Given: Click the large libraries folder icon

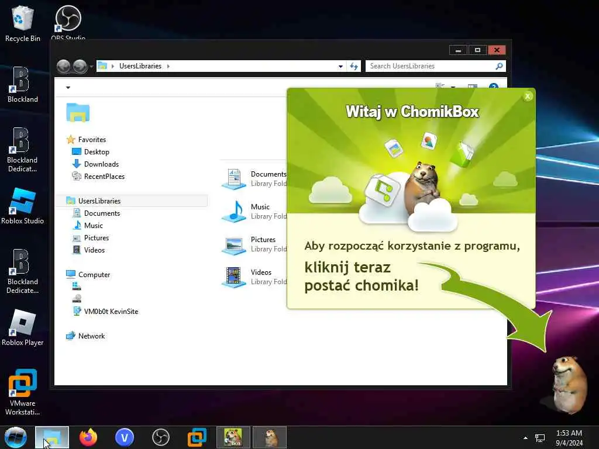Looking at the screenshot, I should point(78,113).
